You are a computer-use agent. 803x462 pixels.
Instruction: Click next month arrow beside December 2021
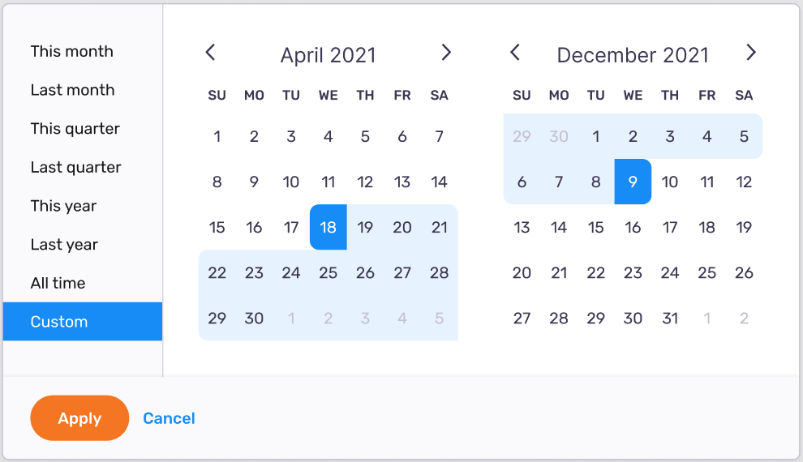click(751, 53)
